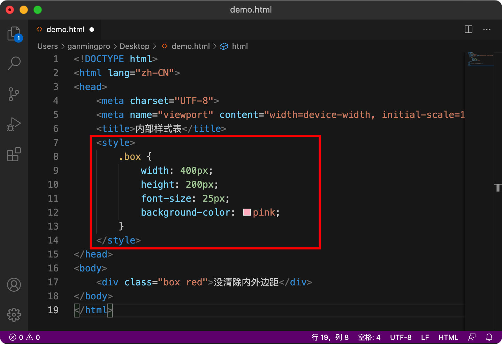The width and height of the screenshot is (502, 344).
Task: Click the <!DOCTYPE html> declaration
Action: [116, 59]
